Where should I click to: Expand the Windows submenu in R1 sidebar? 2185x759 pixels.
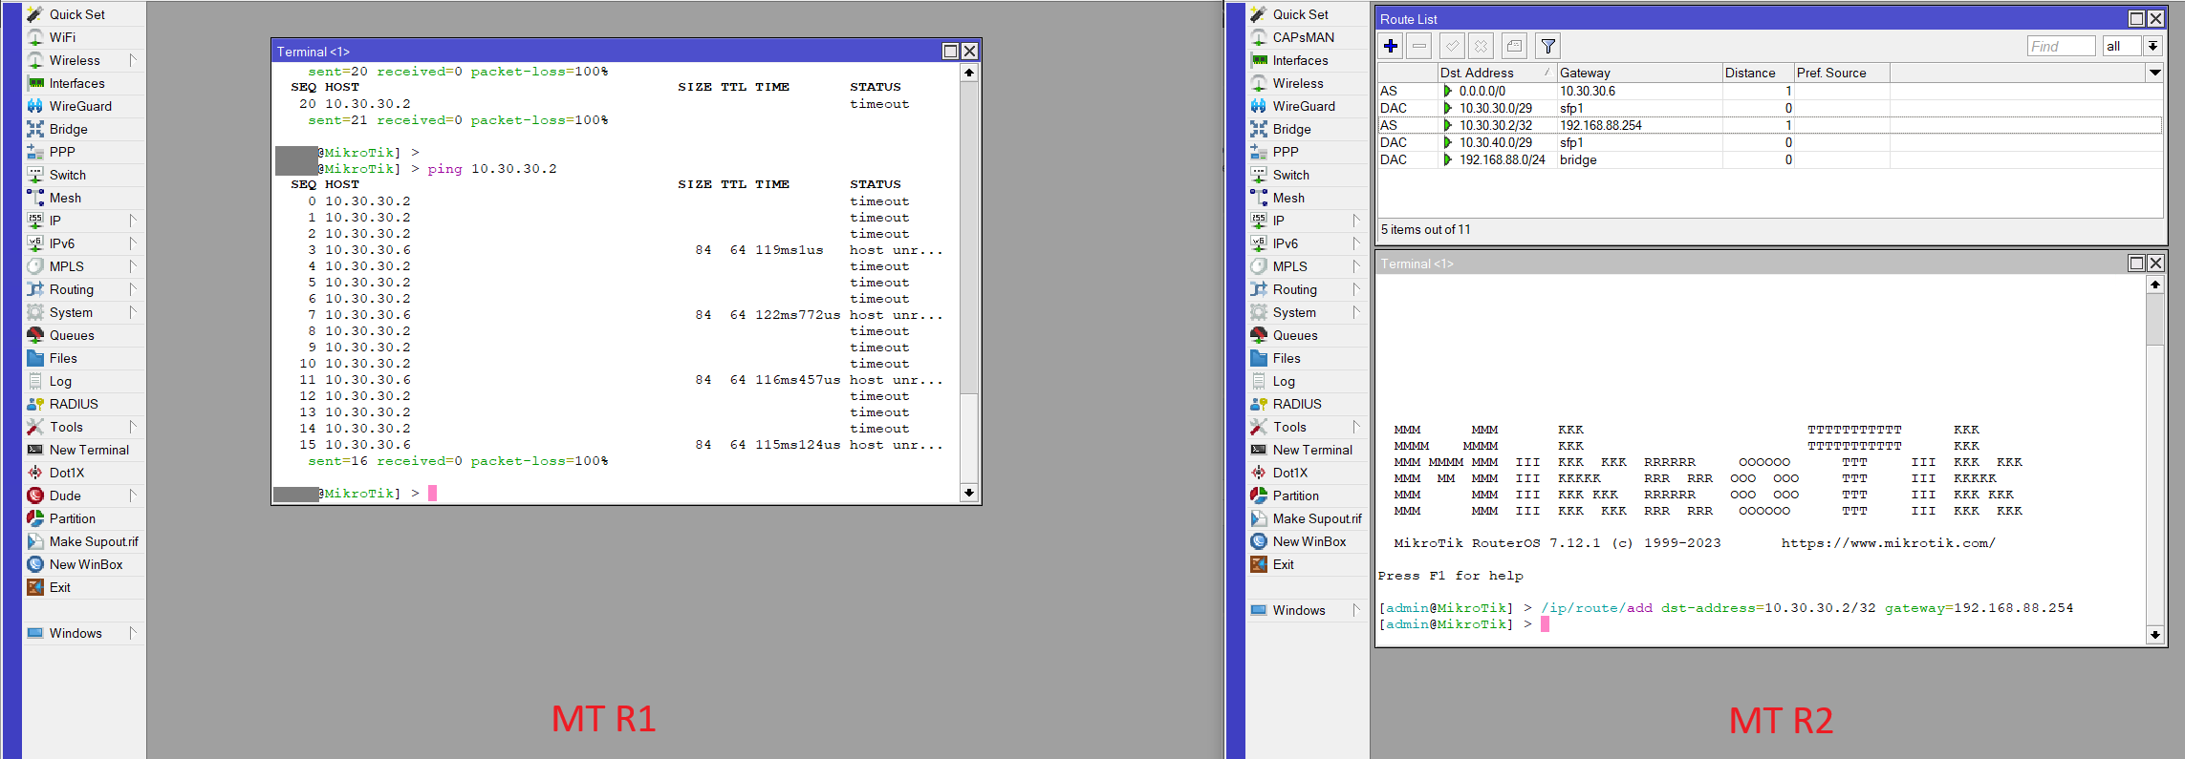click(x=133, y=633)
